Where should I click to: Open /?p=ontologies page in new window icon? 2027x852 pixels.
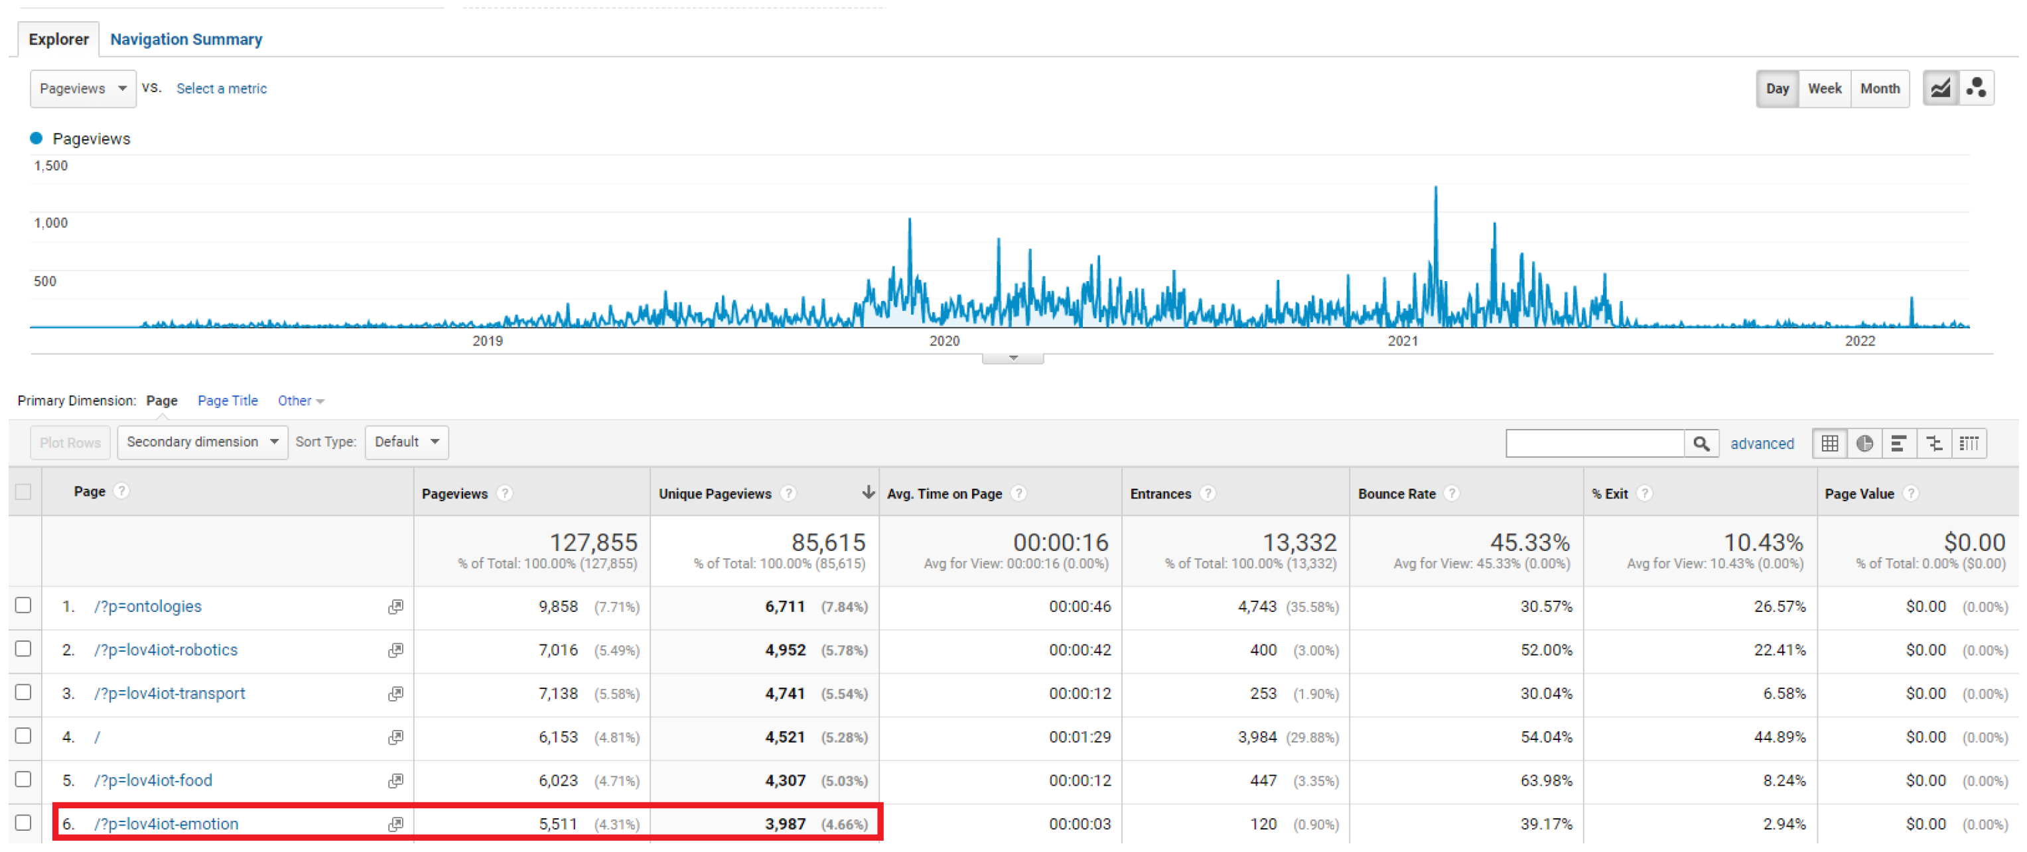tap(396, 607)
